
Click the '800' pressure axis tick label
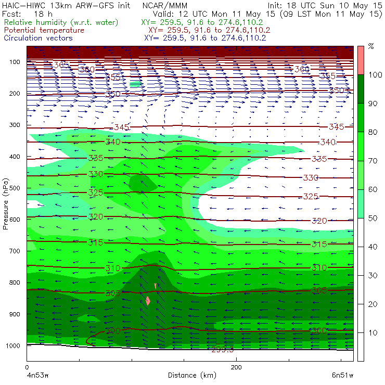tap(15, 283)
